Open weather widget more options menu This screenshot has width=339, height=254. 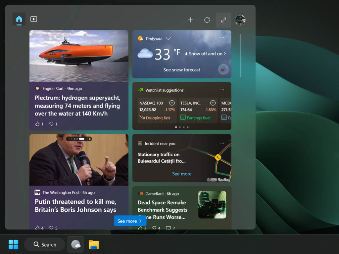[222, 38]
